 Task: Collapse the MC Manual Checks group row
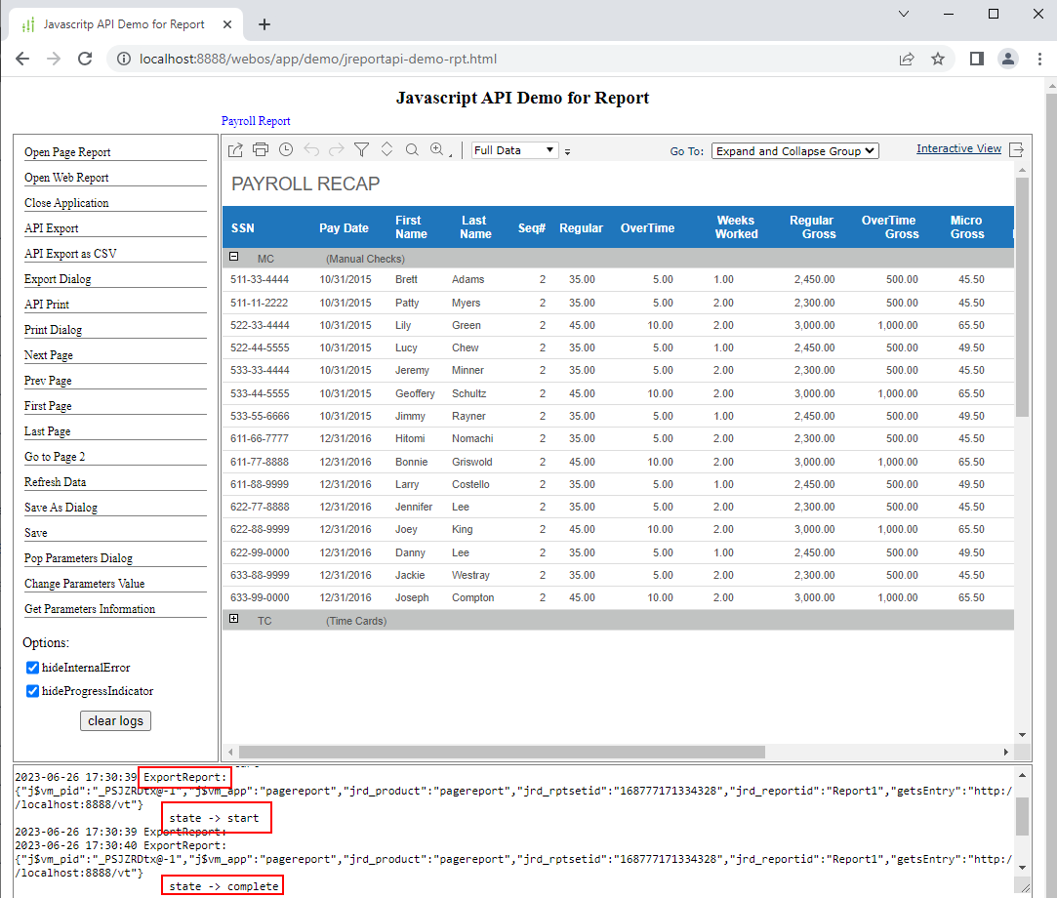pyautogui.click(x=234, y=256)
